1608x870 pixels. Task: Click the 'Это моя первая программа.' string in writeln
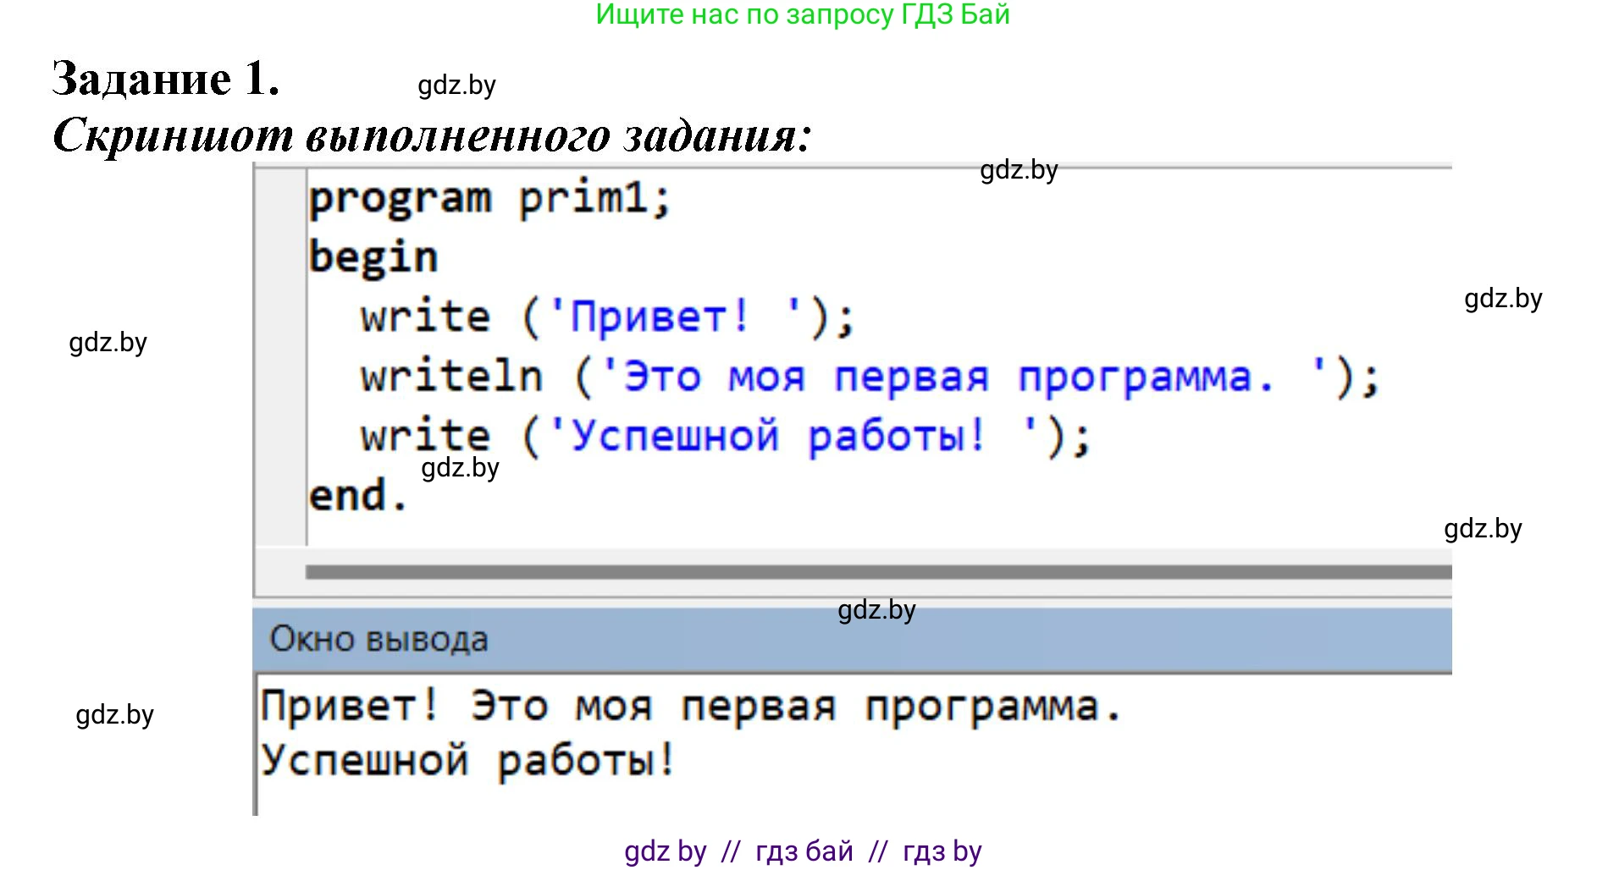click(948, 377)
